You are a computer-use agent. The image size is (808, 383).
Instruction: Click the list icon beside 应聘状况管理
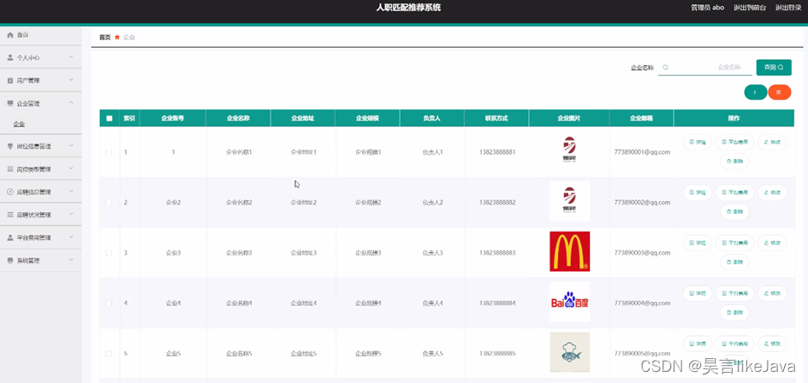(9, 215)
